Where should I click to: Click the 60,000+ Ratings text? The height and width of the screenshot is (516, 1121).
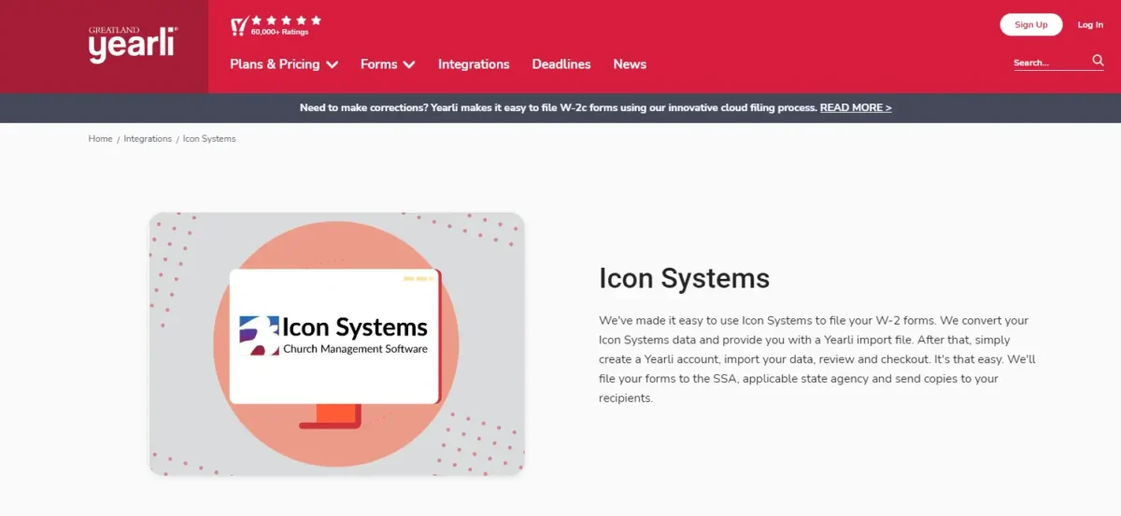(x=279, y=33)
